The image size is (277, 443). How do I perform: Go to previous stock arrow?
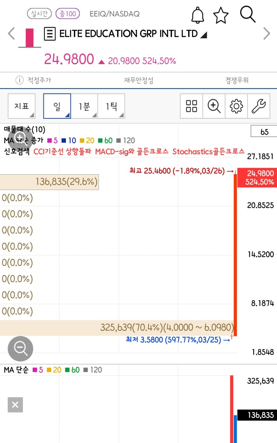[x=11, y=34]
